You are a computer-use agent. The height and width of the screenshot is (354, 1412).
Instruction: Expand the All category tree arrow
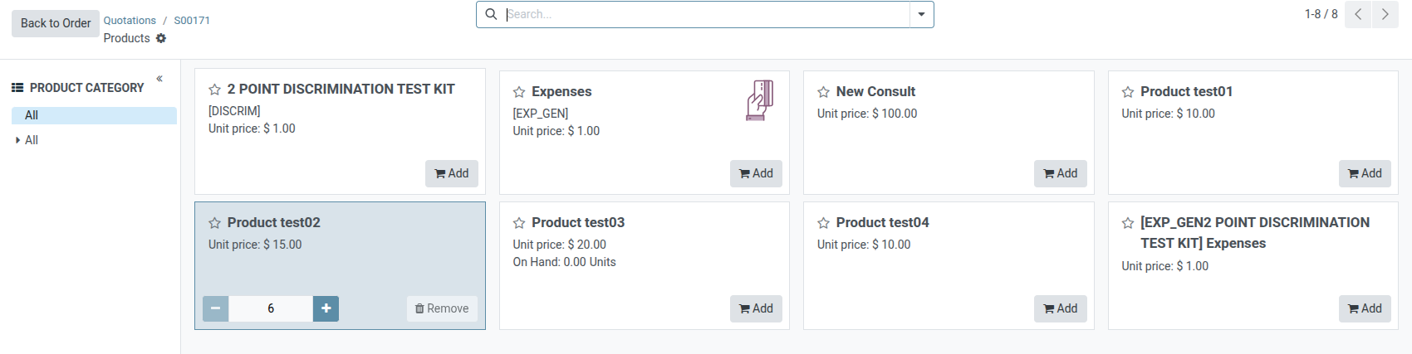point(18,140)
